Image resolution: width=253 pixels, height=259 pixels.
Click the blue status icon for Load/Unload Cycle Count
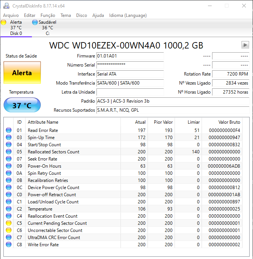coord(9,202)
